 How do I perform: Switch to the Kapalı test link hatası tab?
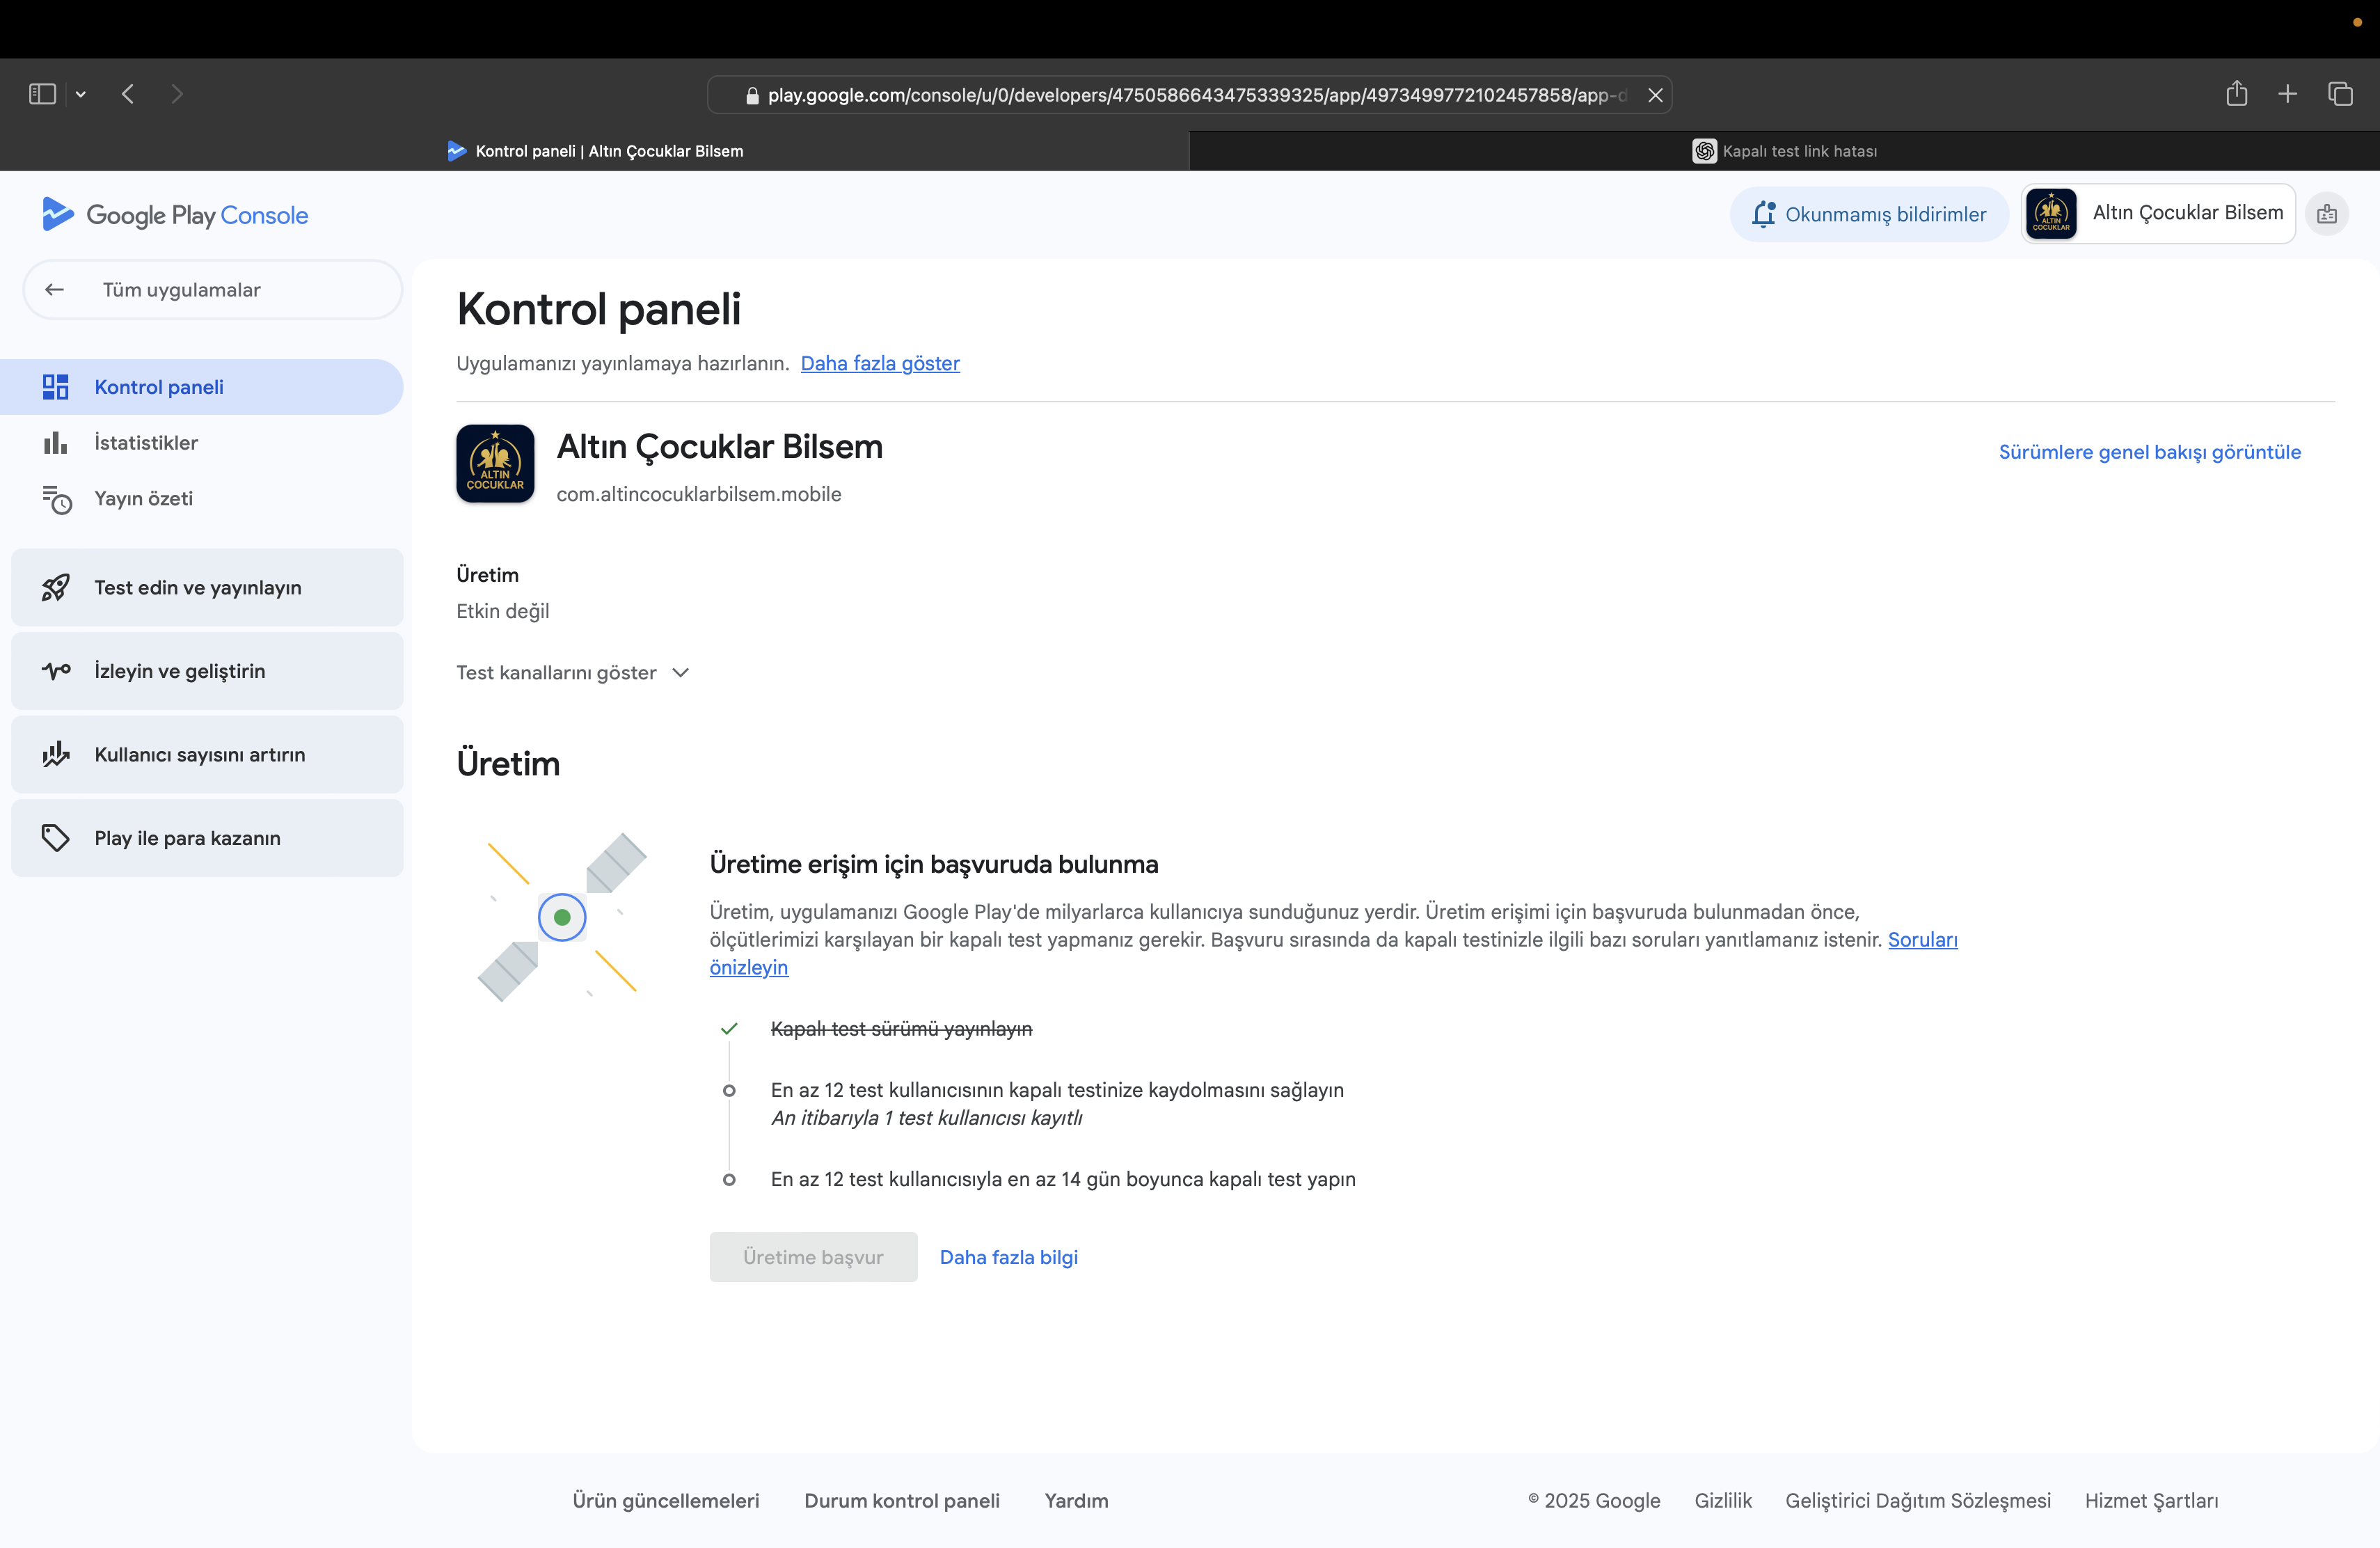point(1785,151)
